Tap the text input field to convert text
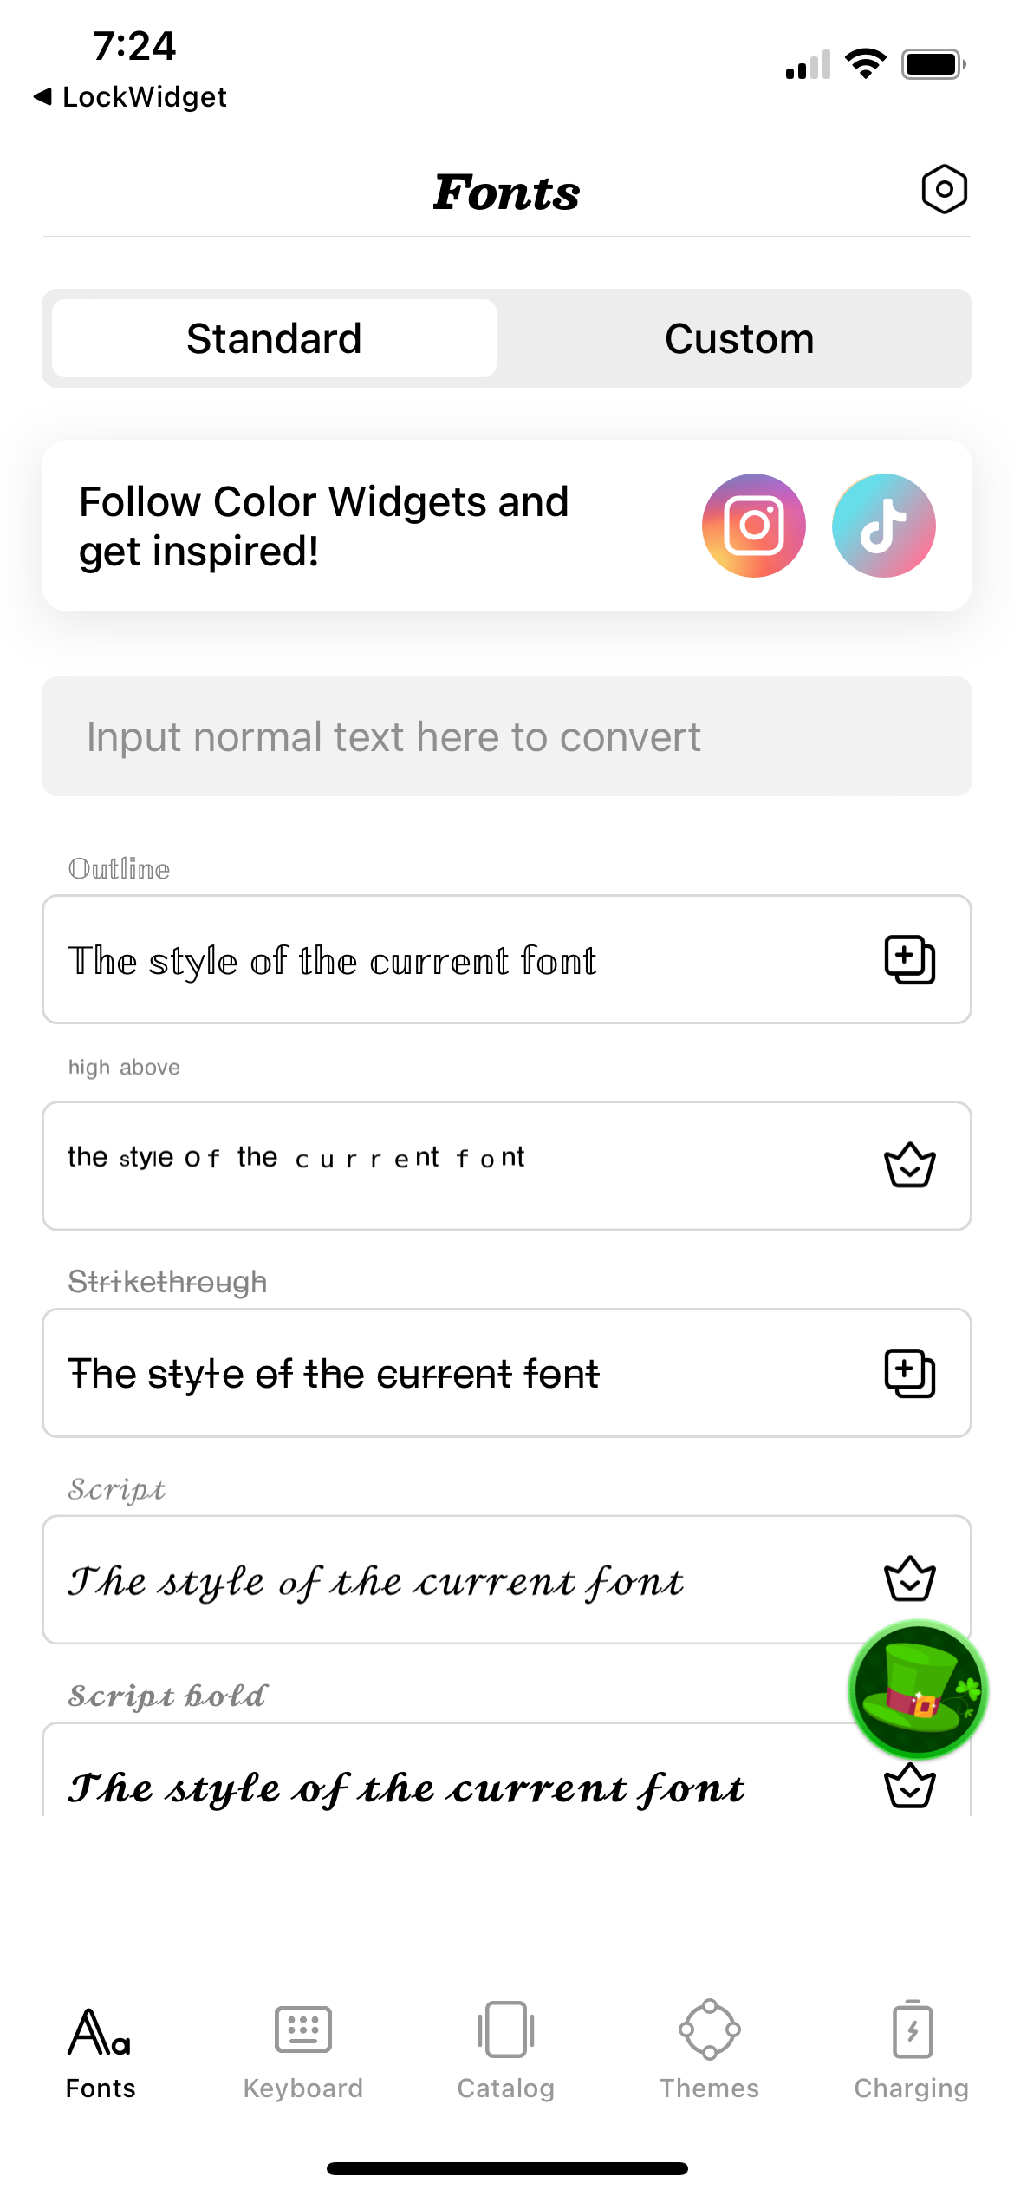 506,736
